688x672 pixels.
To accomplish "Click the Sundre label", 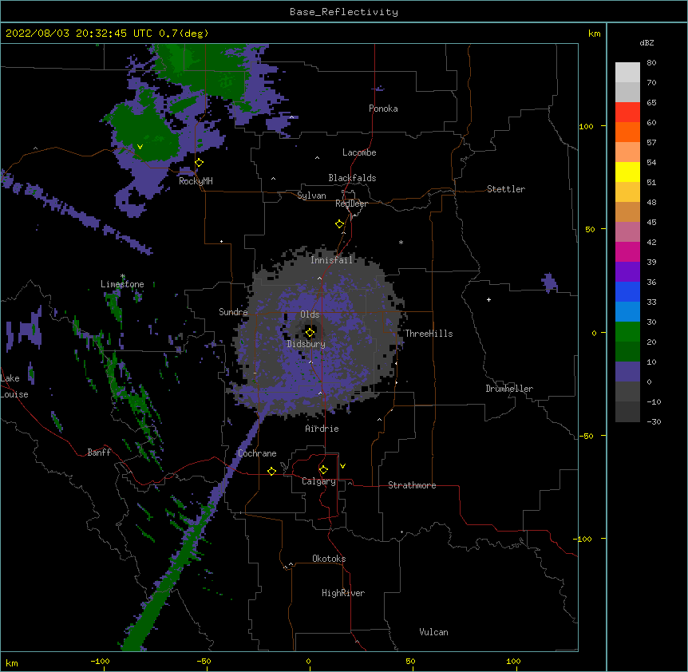I will click(233, 312).
